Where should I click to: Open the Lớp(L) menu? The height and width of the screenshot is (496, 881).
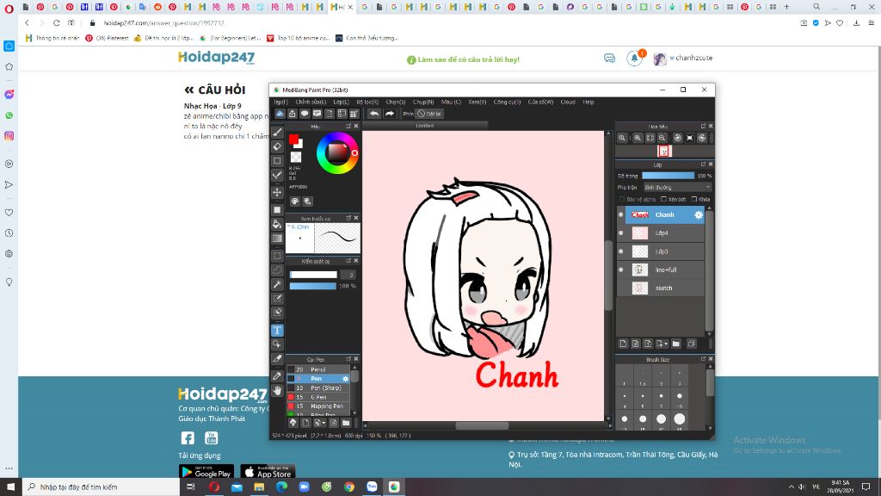click(341, 102)
